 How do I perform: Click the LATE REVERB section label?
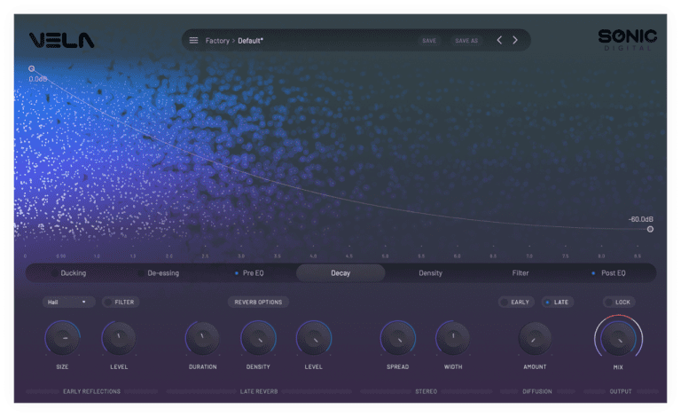pyautogui.click(x=259, y=391)
